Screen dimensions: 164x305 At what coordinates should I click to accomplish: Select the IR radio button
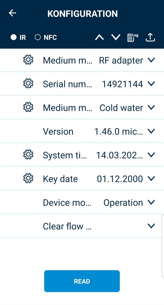(x=14, y=37)
